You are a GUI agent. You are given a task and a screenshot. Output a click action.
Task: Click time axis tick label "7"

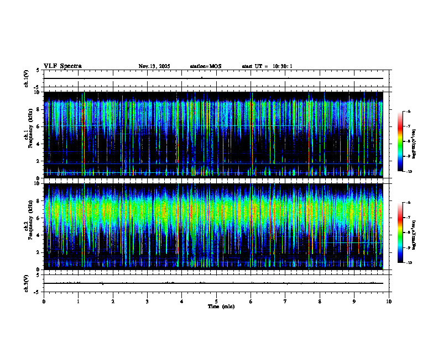click(x=285, y=302)
